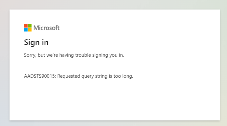
Task: Click the "Sign in" heading
Action: tap(36, 43)
